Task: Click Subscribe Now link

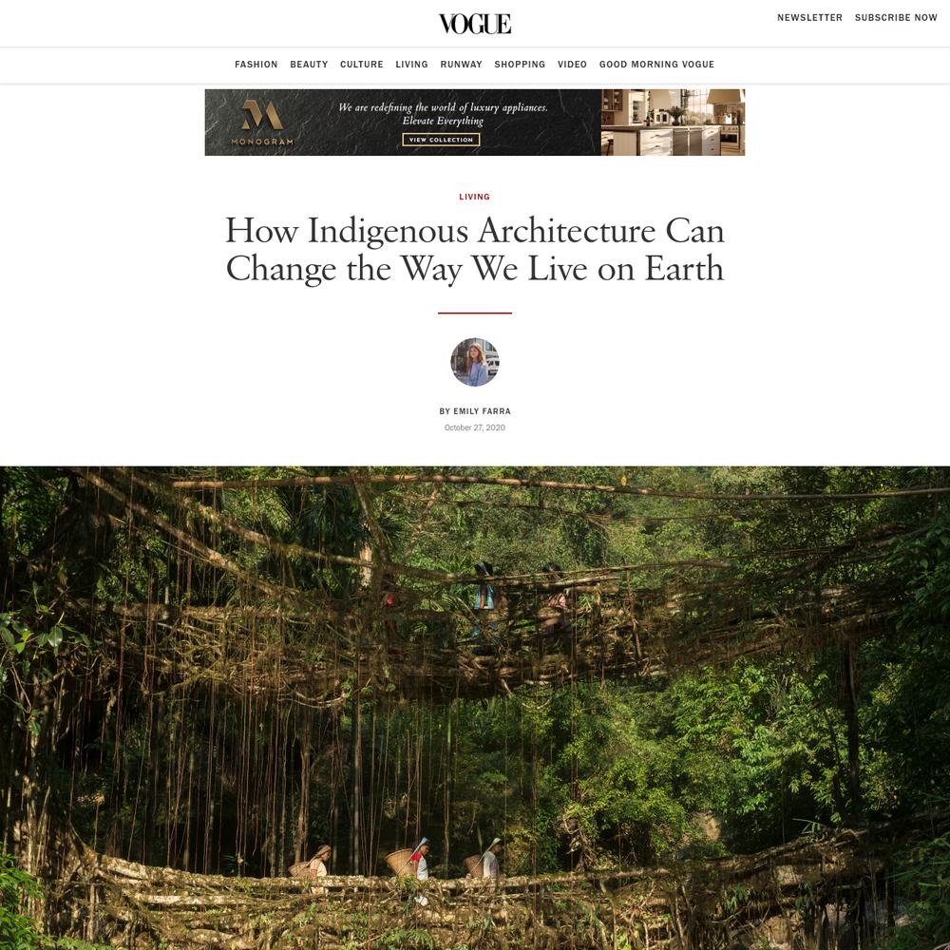Action: click(x=896, y=17)
